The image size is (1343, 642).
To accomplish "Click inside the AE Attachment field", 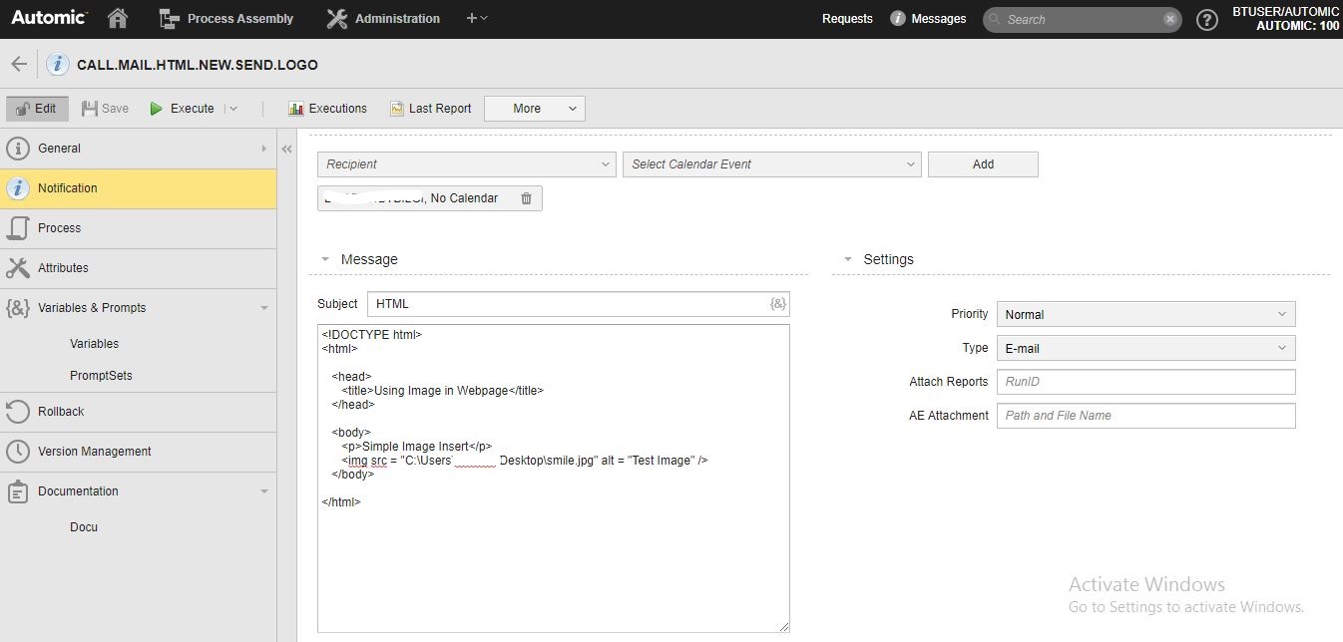I will click(1144, 415).
